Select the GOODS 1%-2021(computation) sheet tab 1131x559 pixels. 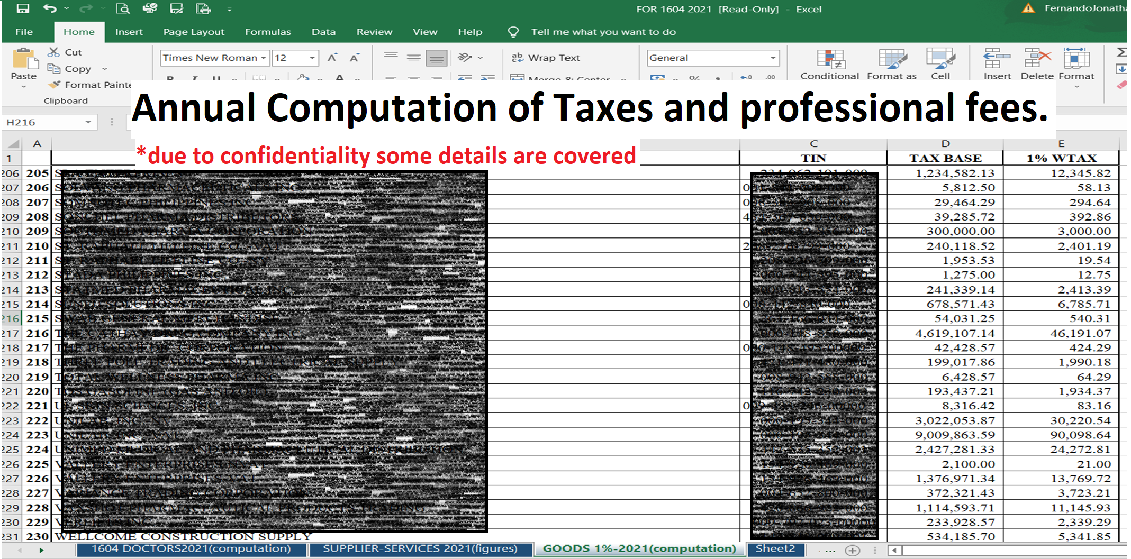pyautogui.click(x=639, y=549)
